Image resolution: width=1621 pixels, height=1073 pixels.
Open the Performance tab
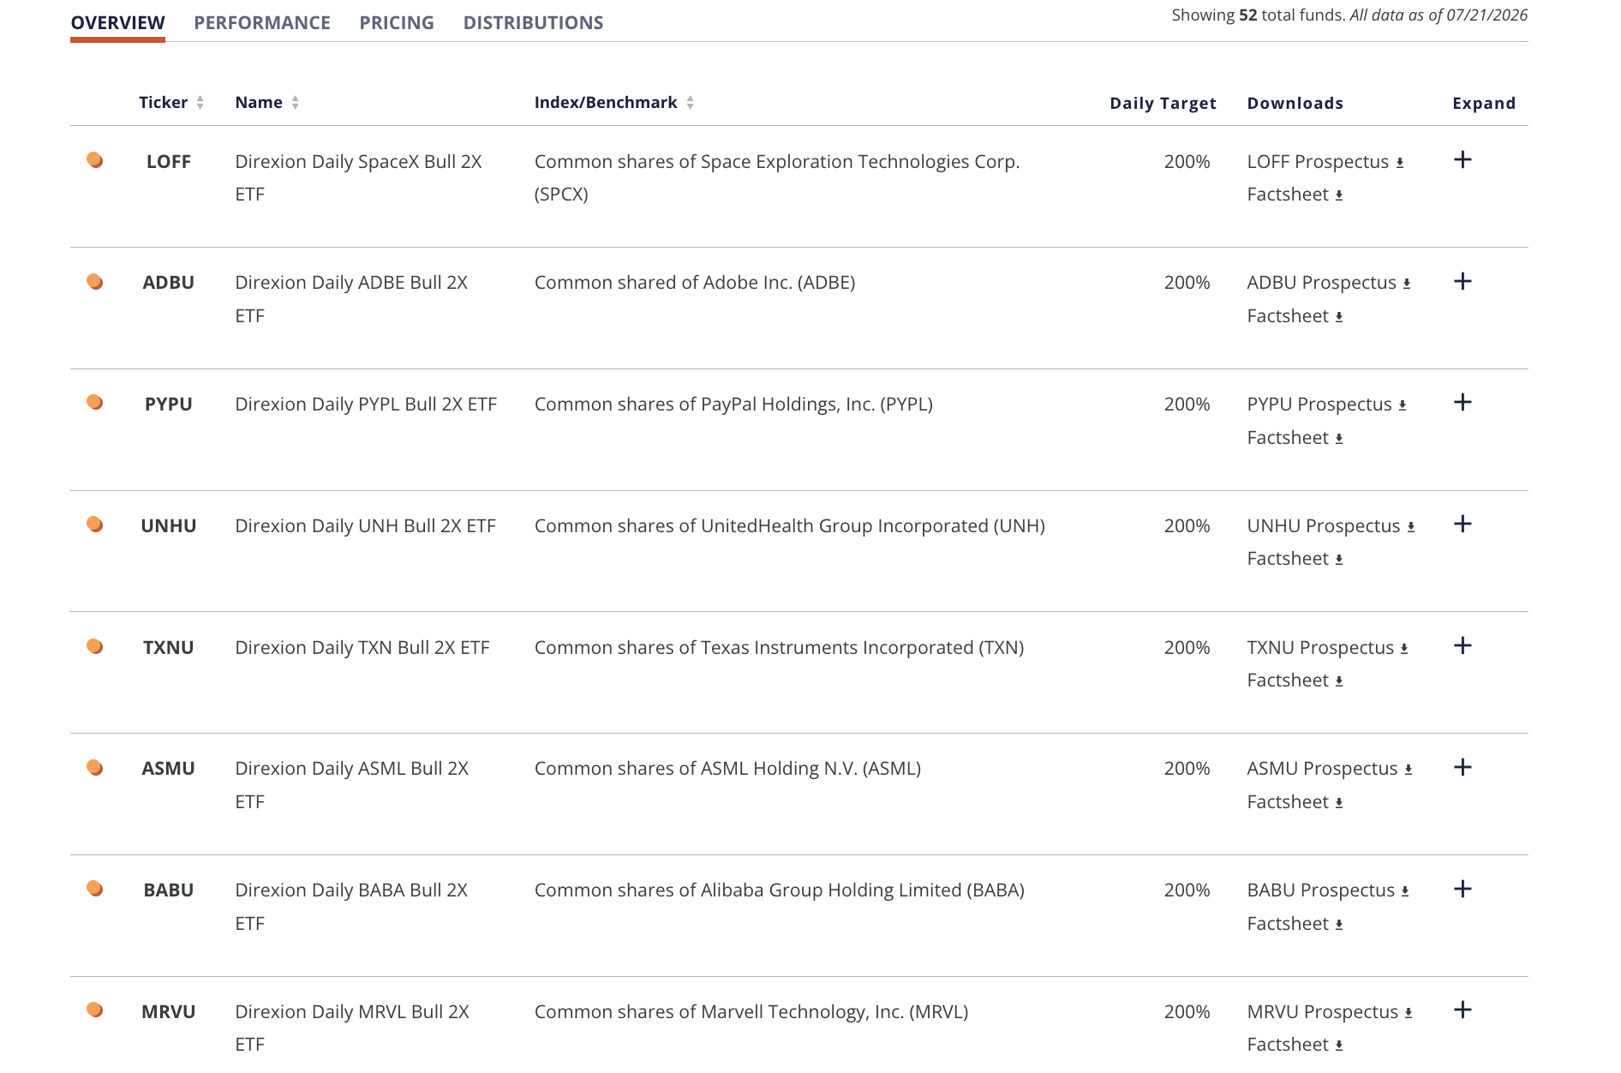click(262, 23)
